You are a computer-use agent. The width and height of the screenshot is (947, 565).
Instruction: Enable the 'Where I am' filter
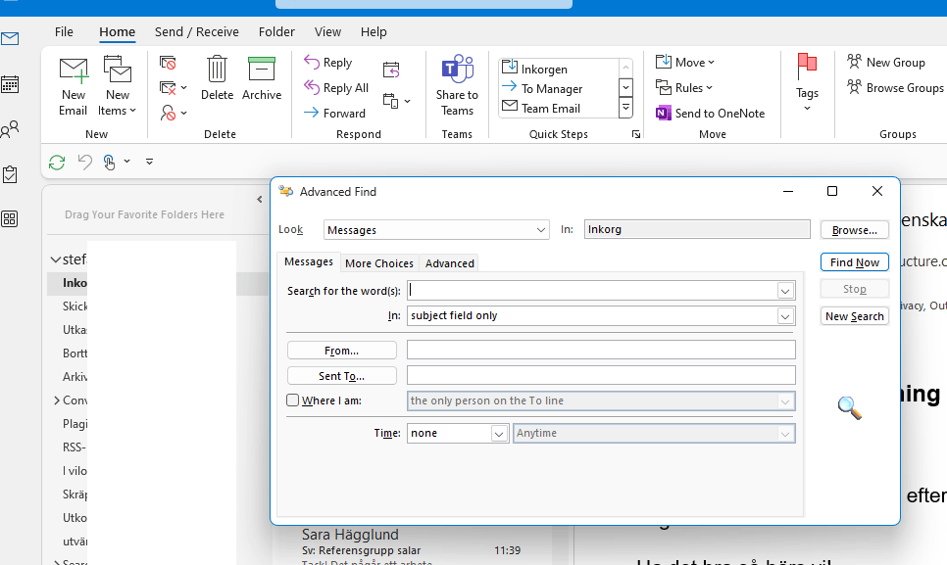(291, 400)
